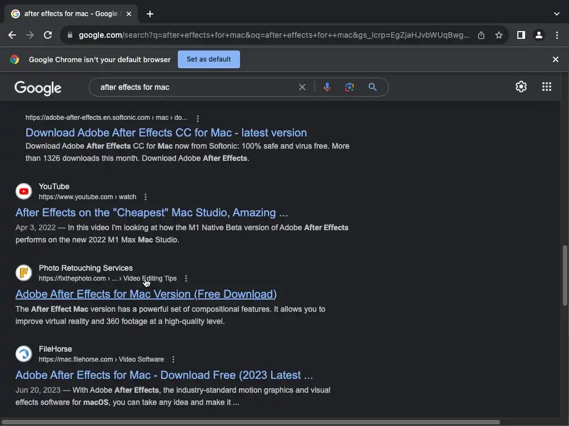Click the vertical page scrollbar
This screenshot has width=569, height=426.
coord(565,275)
